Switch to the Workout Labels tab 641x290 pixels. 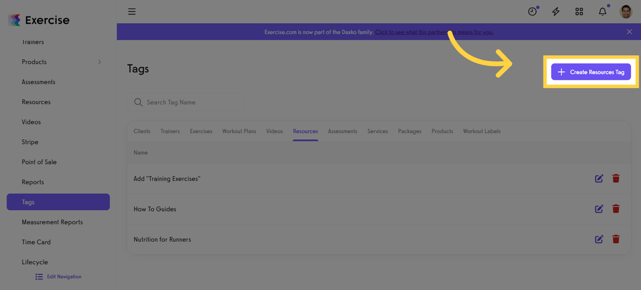[x=481, y=131]
